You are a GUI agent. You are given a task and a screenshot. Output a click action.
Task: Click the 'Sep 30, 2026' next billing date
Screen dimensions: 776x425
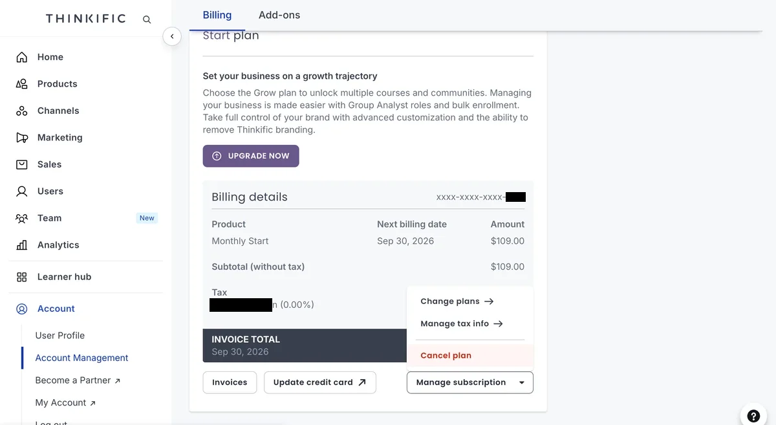(x=405, y=241)
